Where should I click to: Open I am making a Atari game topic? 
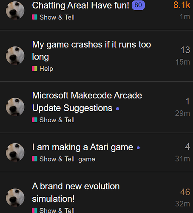82,147
